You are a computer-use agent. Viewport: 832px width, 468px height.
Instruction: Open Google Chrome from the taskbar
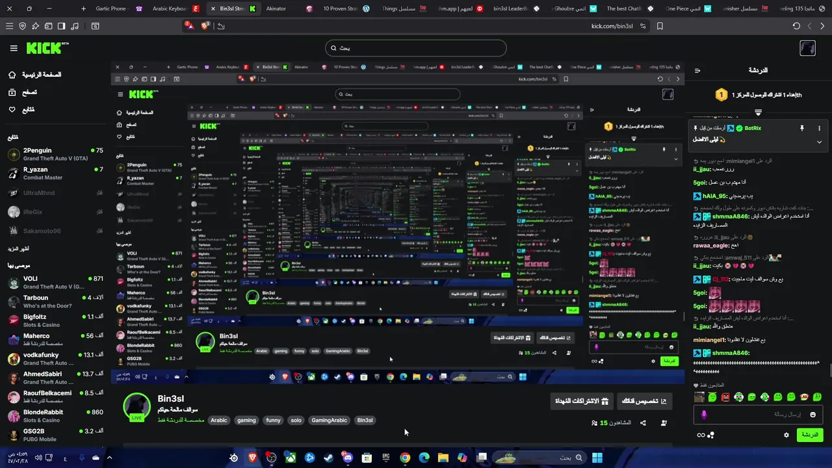405,458
